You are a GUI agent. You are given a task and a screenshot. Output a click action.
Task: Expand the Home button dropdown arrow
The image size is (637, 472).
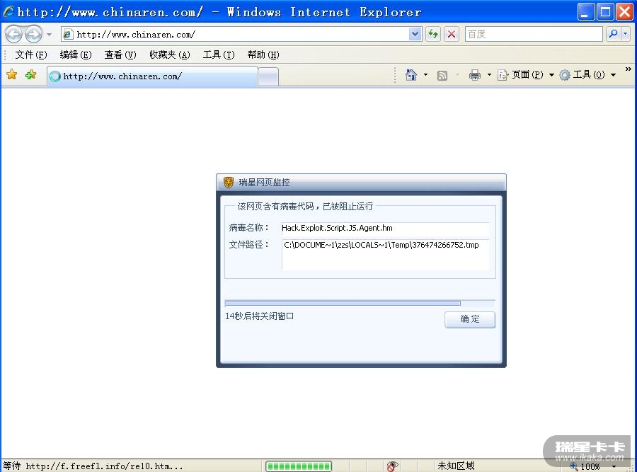425,75
